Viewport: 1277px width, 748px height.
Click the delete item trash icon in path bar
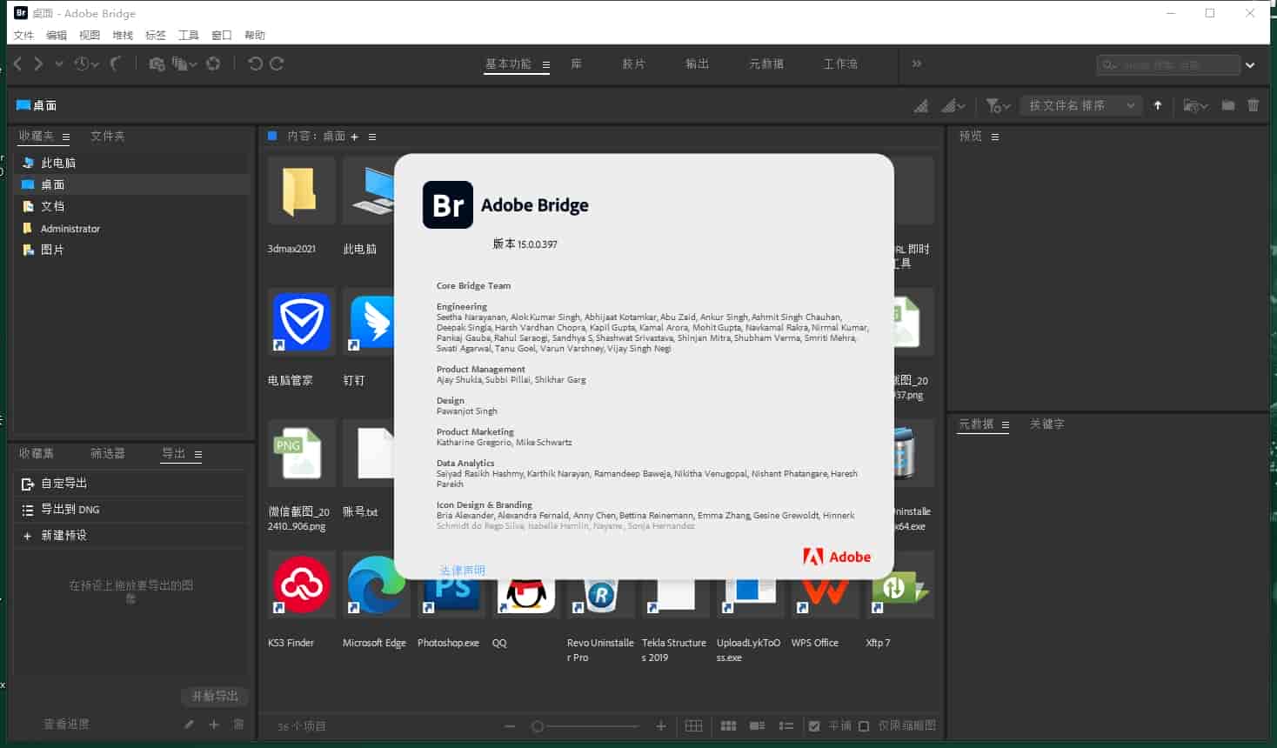(1253, 105)
